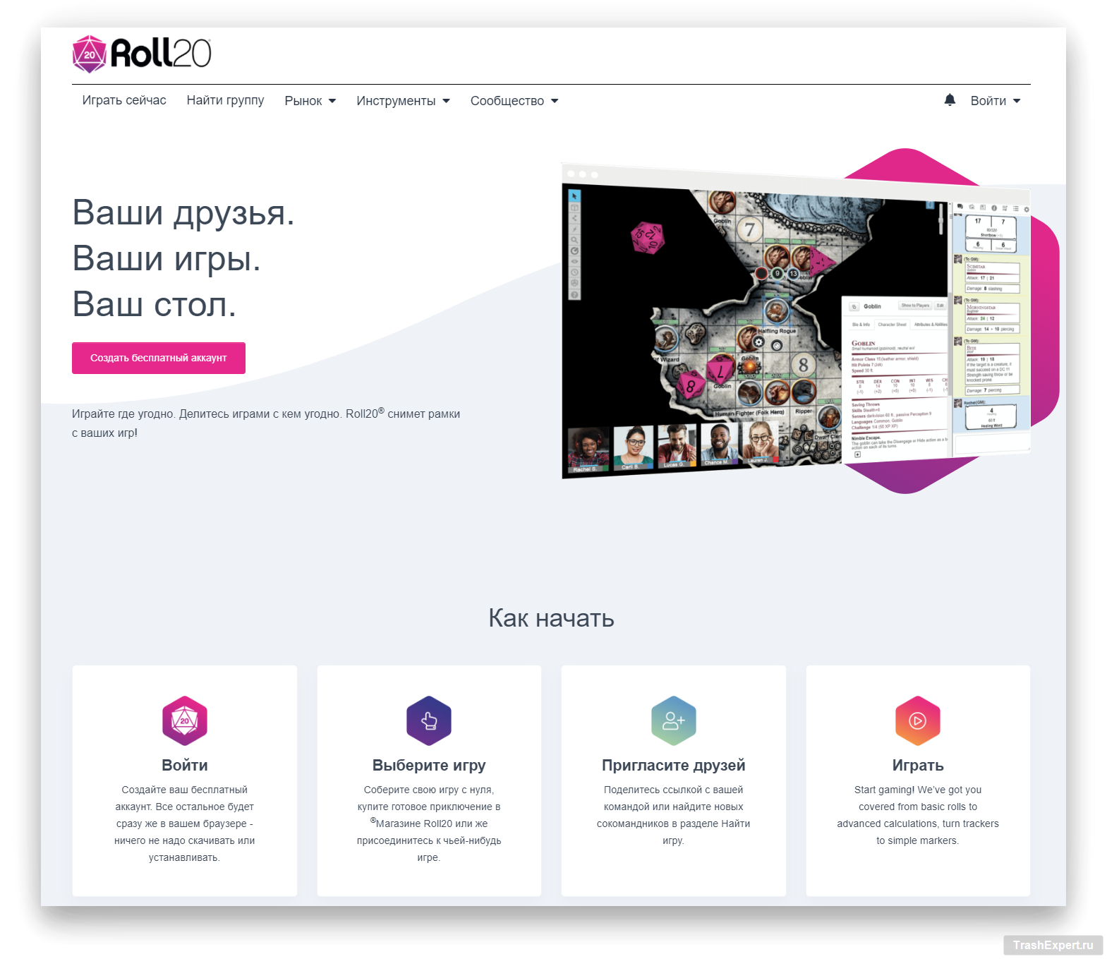This screenshot has height=959, width=1107.
Task: Click the Играть card heading
Action: [x=917, y=765]
